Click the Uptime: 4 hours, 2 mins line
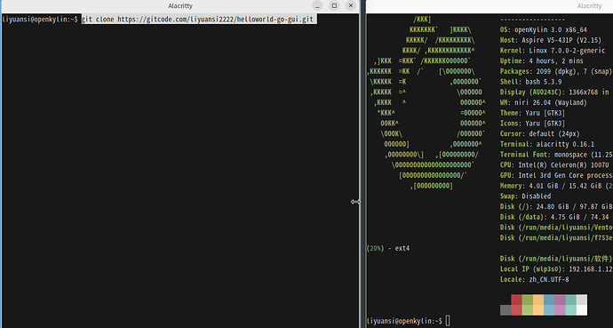The width and height of the screenshot is (613, 328). click(541, 61)
